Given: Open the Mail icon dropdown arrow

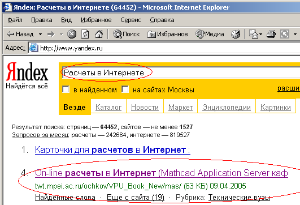Looking at the screenshot, I should [x=260, y=35].
